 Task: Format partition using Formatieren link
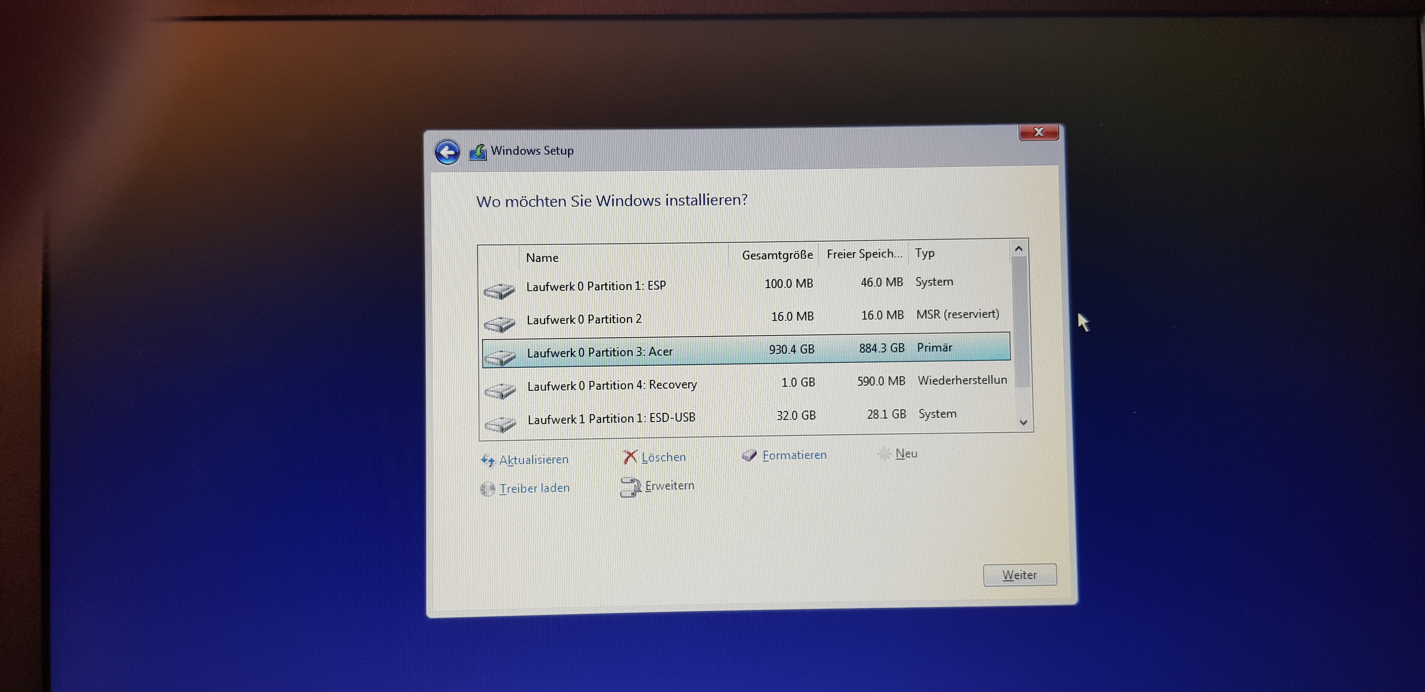[x=795, y=455]
